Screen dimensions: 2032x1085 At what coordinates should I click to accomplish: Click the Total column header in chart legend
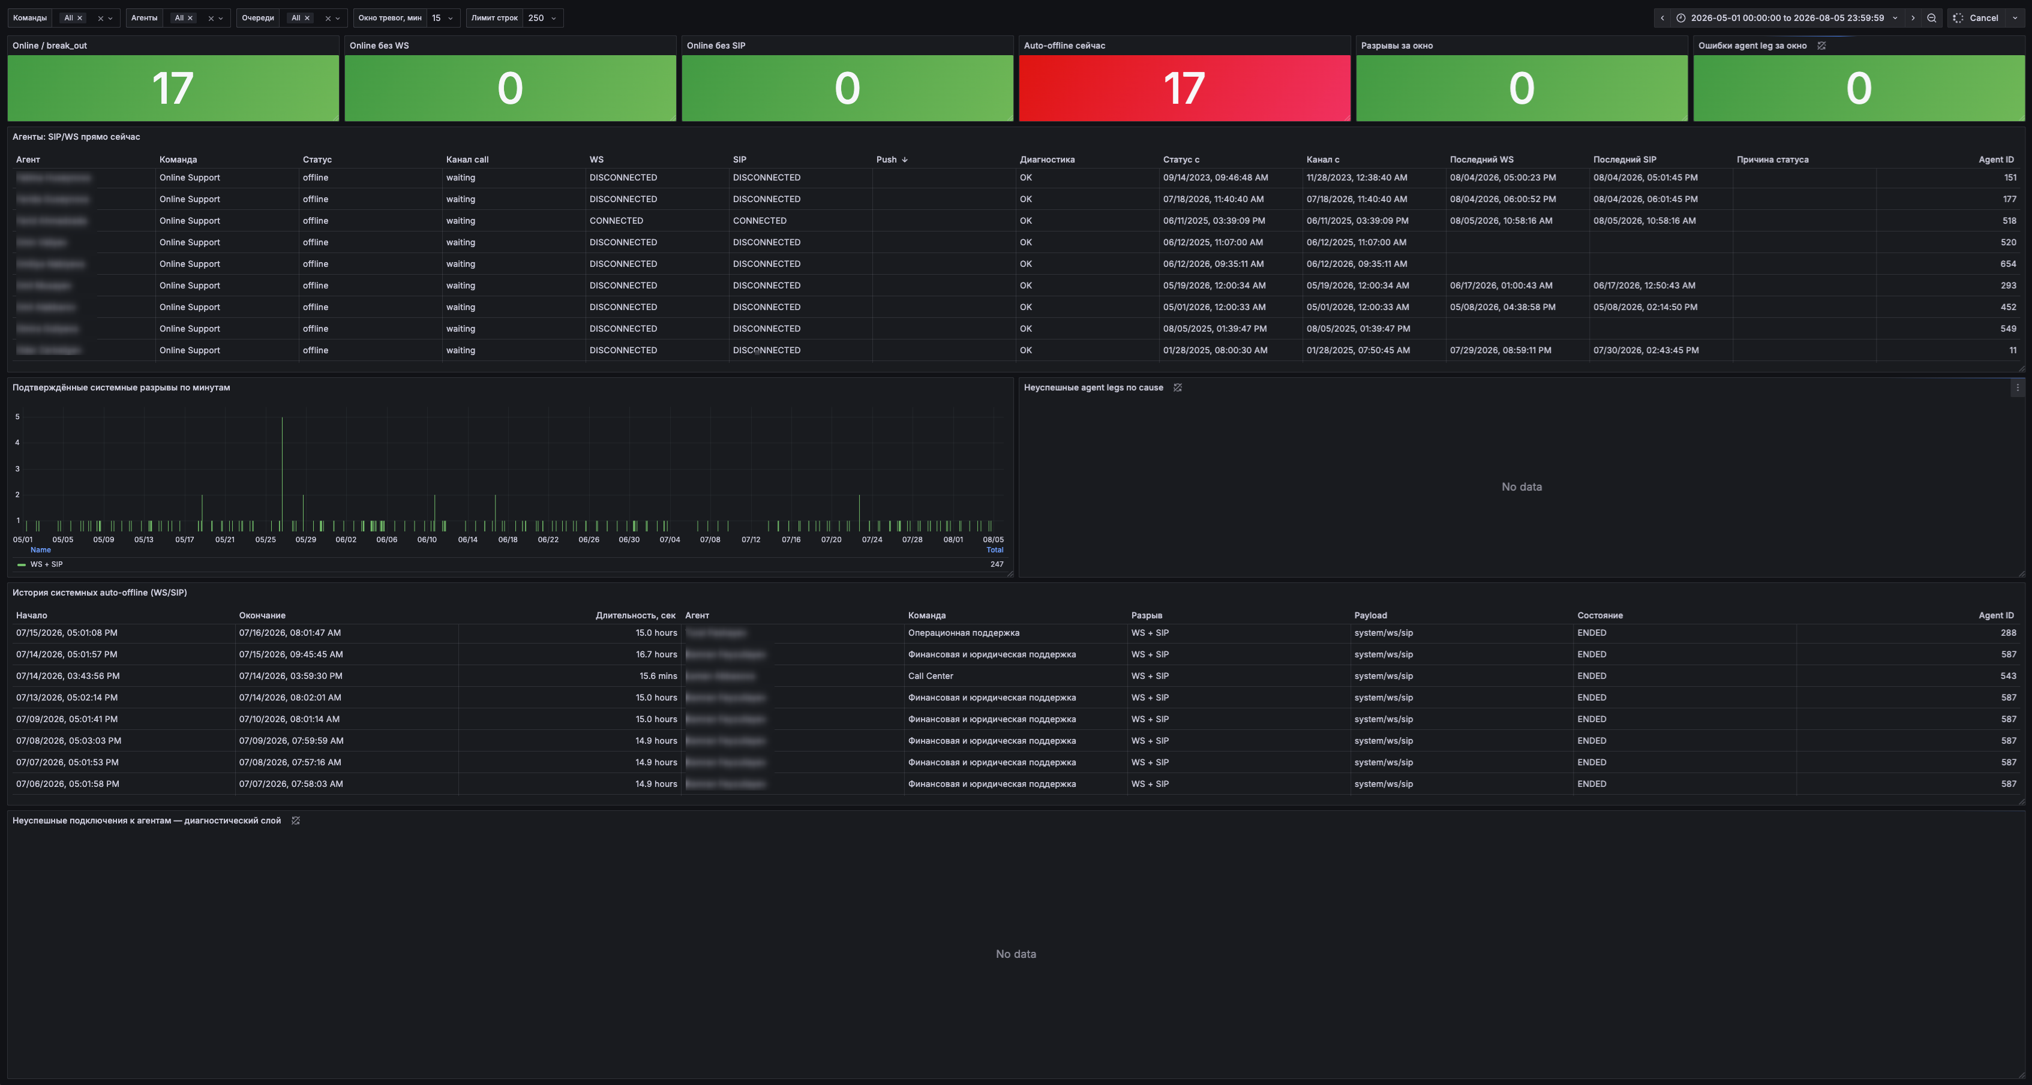(995, 551)
